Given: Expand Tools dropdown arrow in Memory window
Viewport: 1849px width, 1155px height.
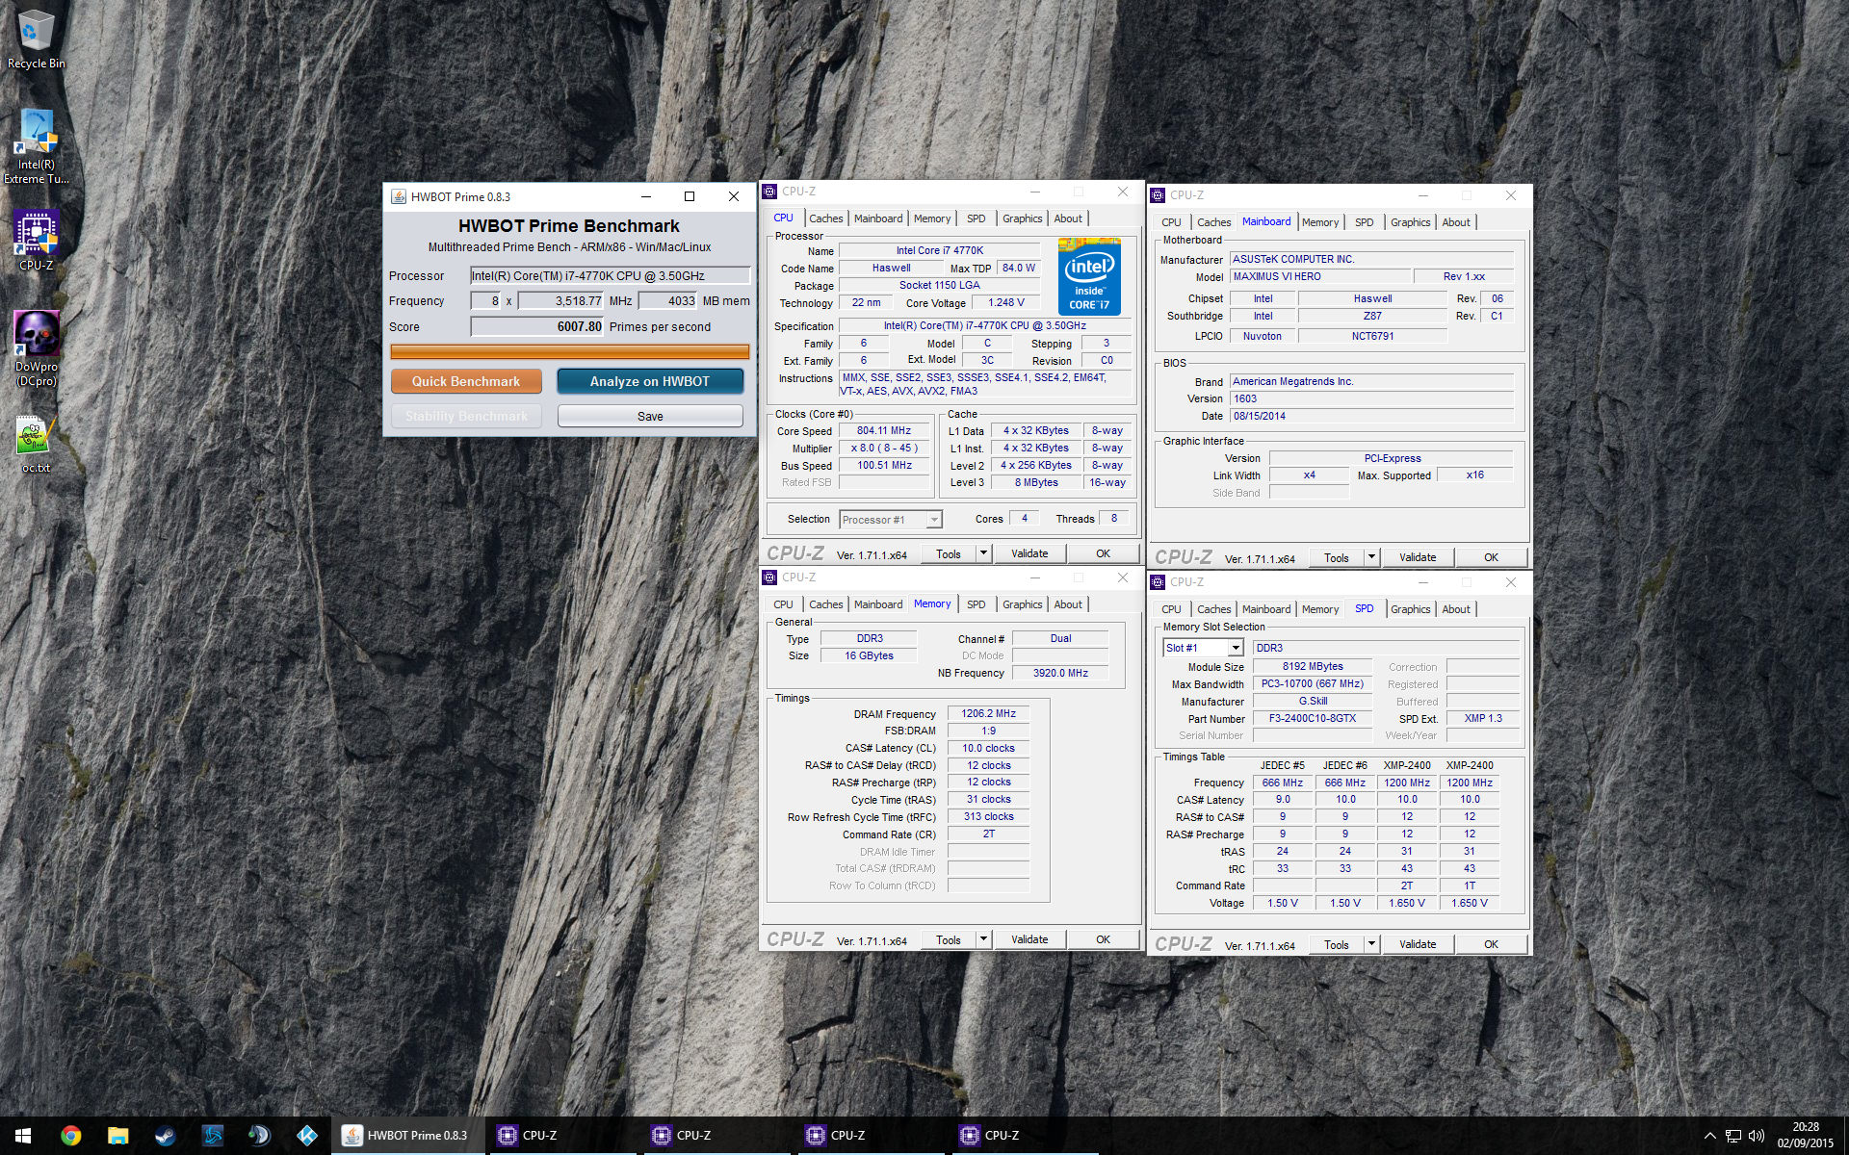Looking at the screenshot, I should coord(983,939).
